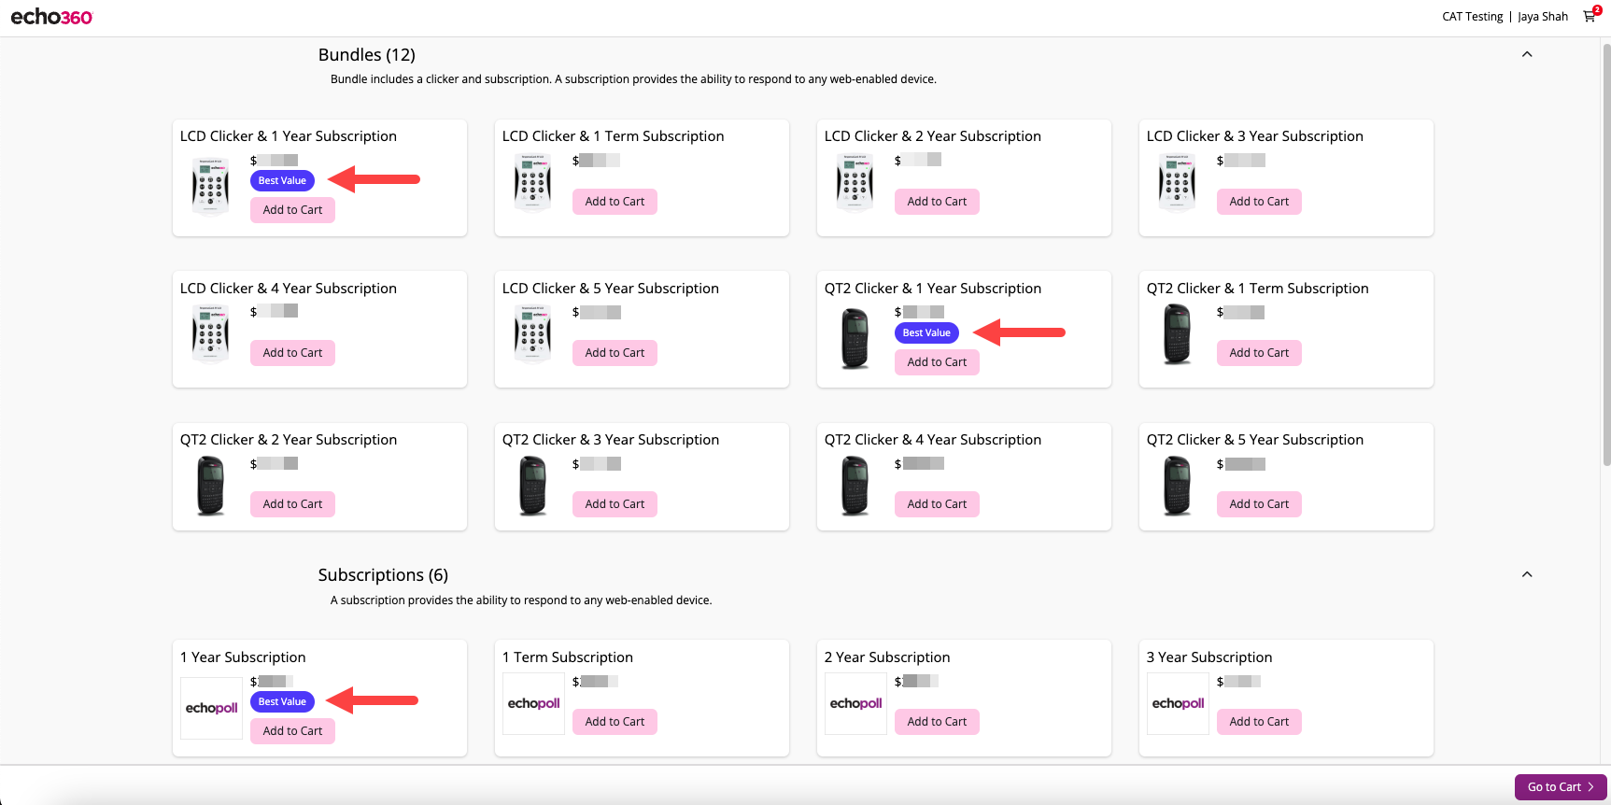Select the LCD Clicker & 1 Year Subscription title
This screenshot has width=1611, height=805.
tap(288, 136)
